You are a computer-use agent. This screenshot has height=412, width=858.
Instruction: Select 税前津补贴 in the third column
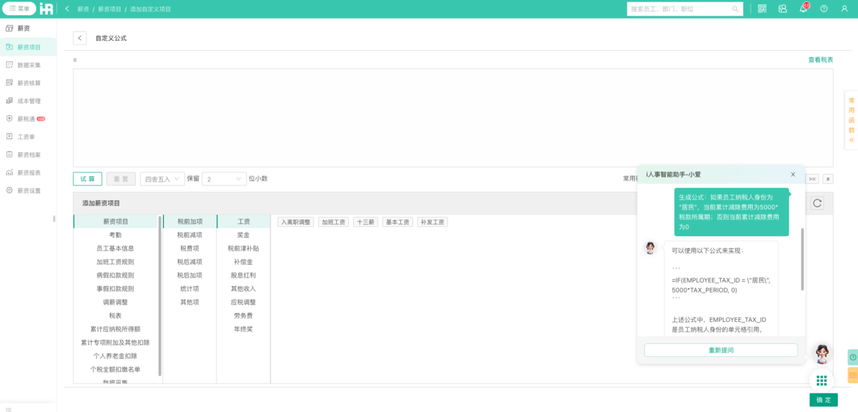243,248
